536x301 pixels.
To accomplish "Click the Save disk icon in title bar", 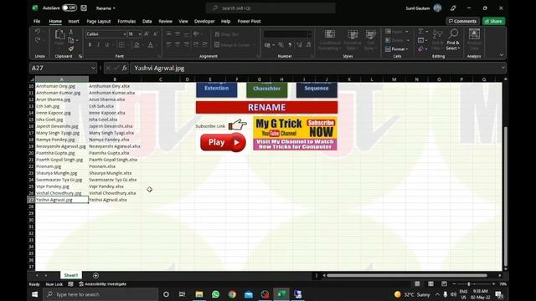I will 84,8.
